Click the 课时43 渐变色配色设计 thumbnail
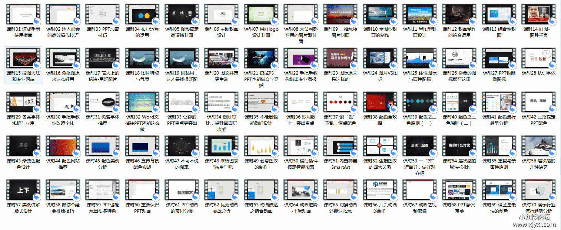561x230 pixels. [x=23, y=146]
